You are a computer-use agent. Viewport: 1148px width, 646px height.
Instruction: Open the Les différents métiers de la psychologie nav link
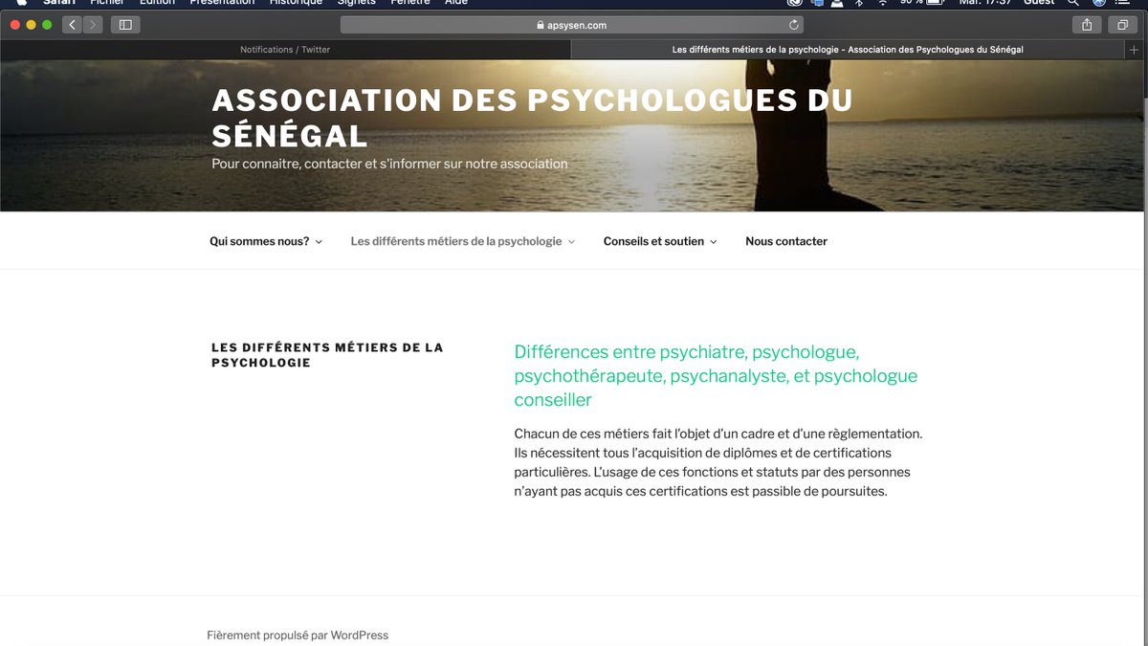456,241
